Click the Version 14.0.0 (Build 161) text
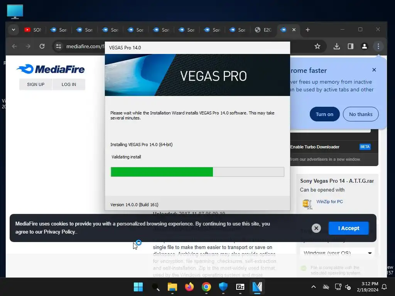The height and width of the screenshot is (296, 395). (134, 205)
